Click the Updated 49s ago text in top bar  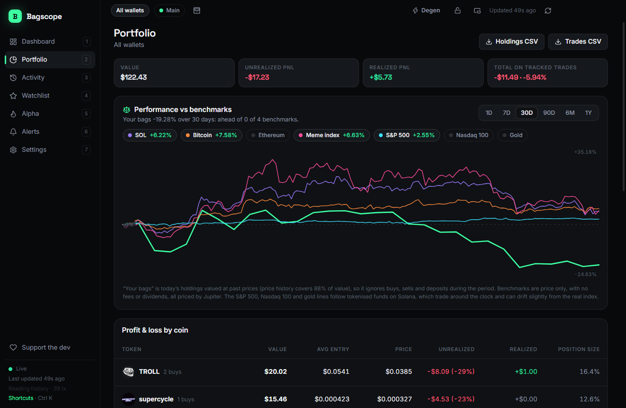click(513, 10)
